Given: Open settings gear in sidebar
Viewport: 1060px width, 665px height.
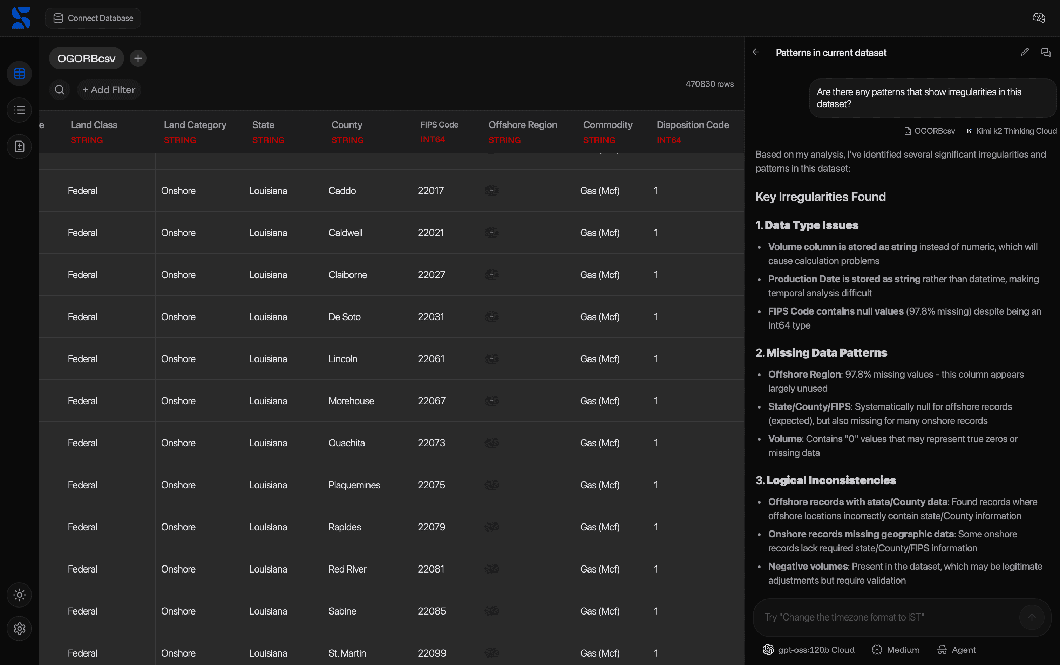Looking at the screenshot, I should (x=19, y=629).
